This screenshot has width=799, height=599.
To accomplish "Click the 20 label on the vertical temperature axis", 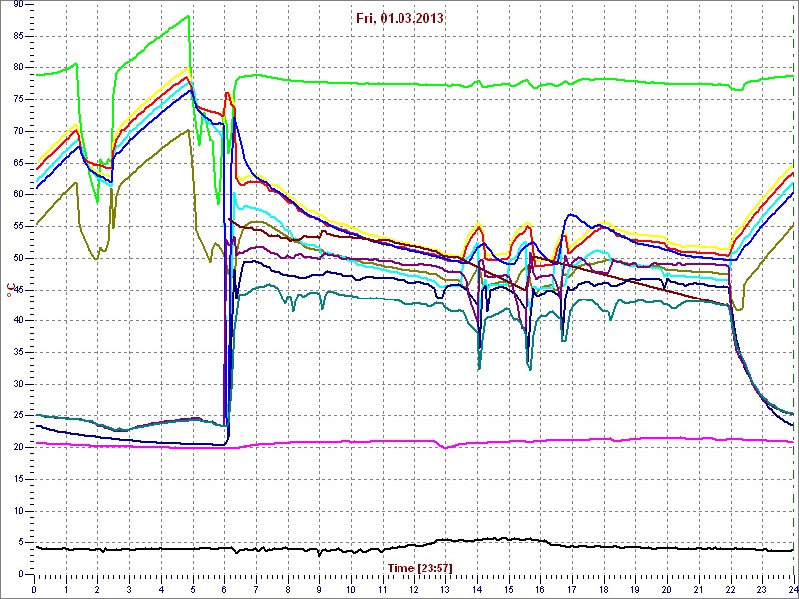I will [19, 447].
